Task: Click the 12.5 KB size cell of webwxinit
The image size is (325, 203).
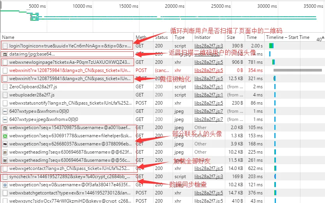Action: tap(235, 79)
